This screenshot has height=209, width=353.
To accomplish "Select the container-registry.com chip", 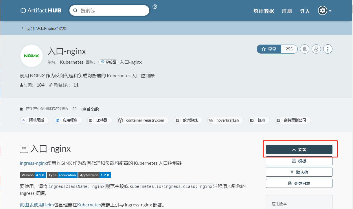I will [x=143, y=120].
